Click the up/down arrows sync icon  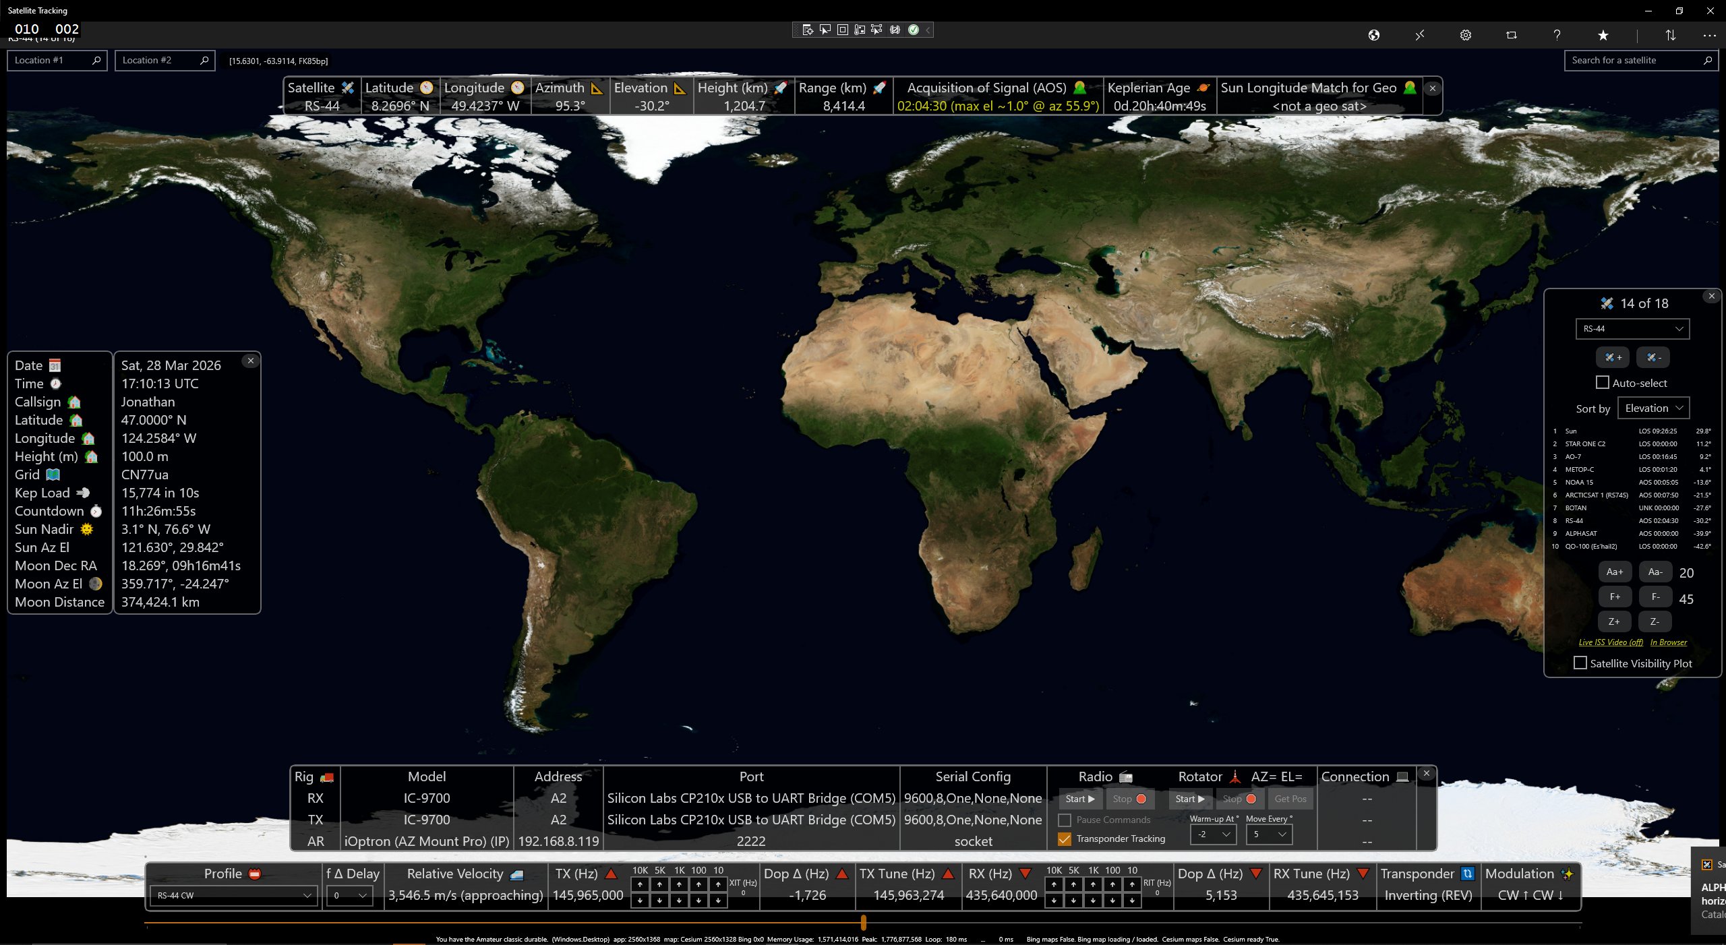1670,35
